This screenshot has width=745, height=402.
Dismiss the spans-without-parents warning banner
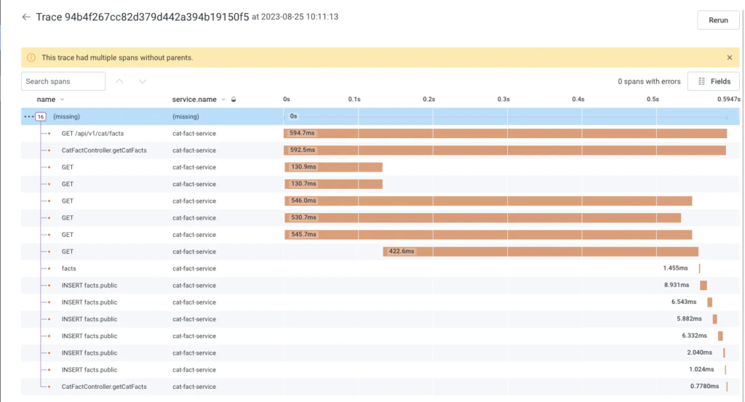point(730,57)
